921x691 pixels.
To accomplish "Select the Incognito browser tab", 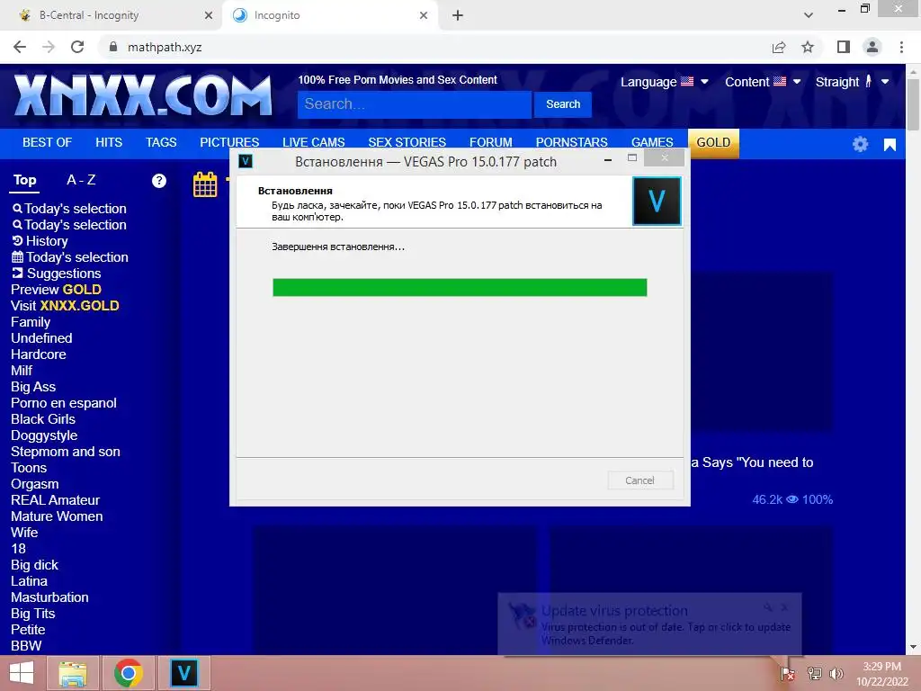I will [330, 15].
